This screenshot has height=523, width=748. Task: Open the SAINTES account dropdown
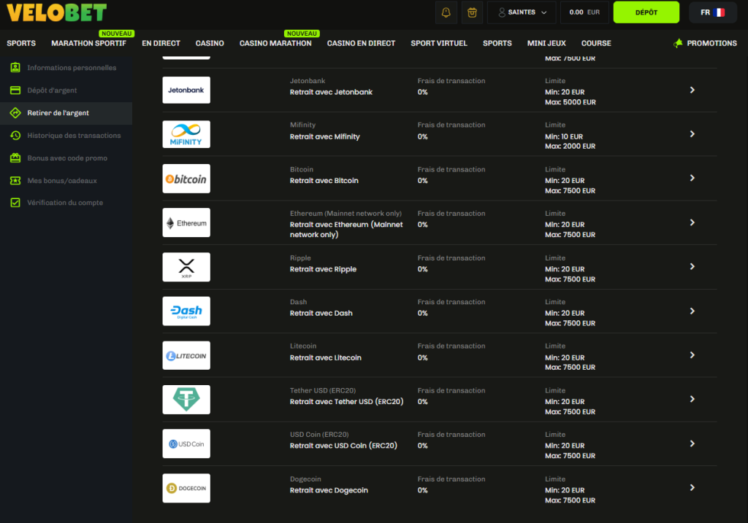tap(522, 12)
